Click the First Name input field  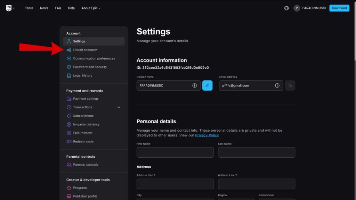coord(175,152)
